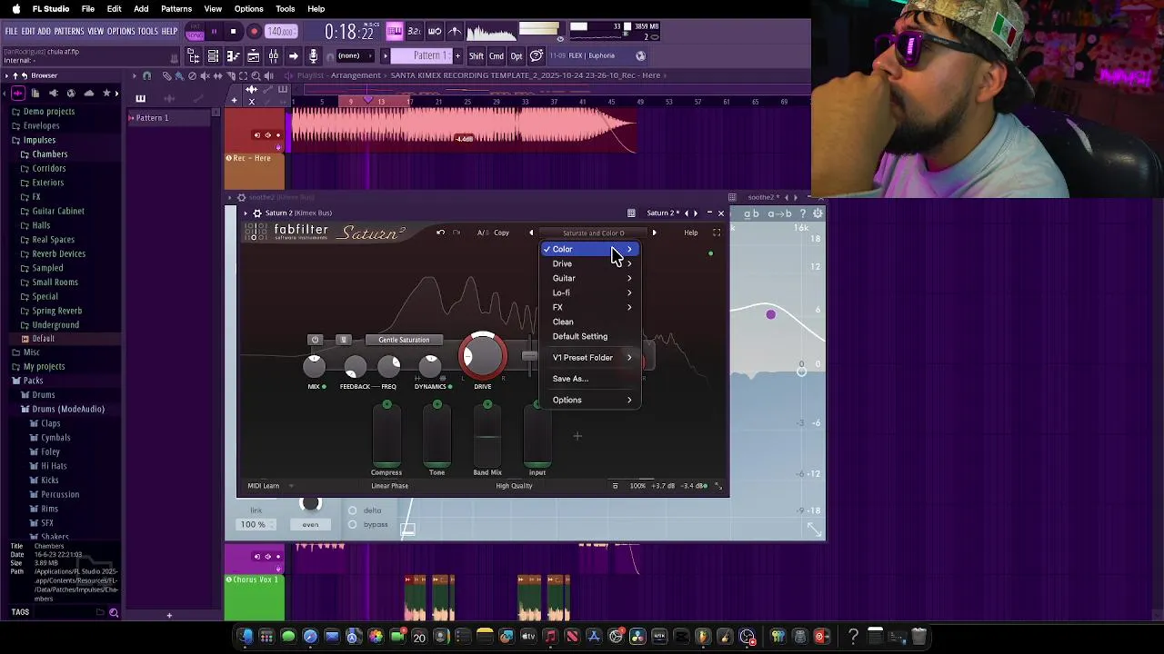Click the purple EQ node in soothe2
This screenshot has height=654, width=1164.
770,314
